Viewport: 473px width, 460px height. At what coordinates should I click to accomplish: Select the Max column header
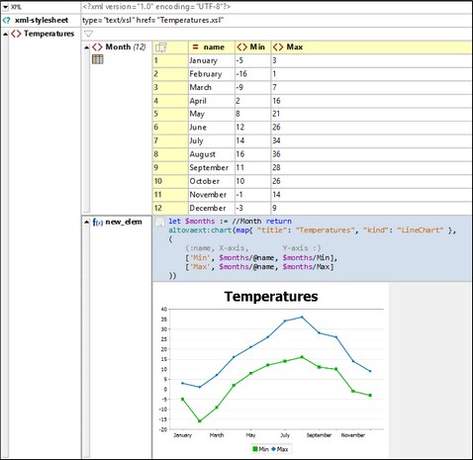[371, 47]
